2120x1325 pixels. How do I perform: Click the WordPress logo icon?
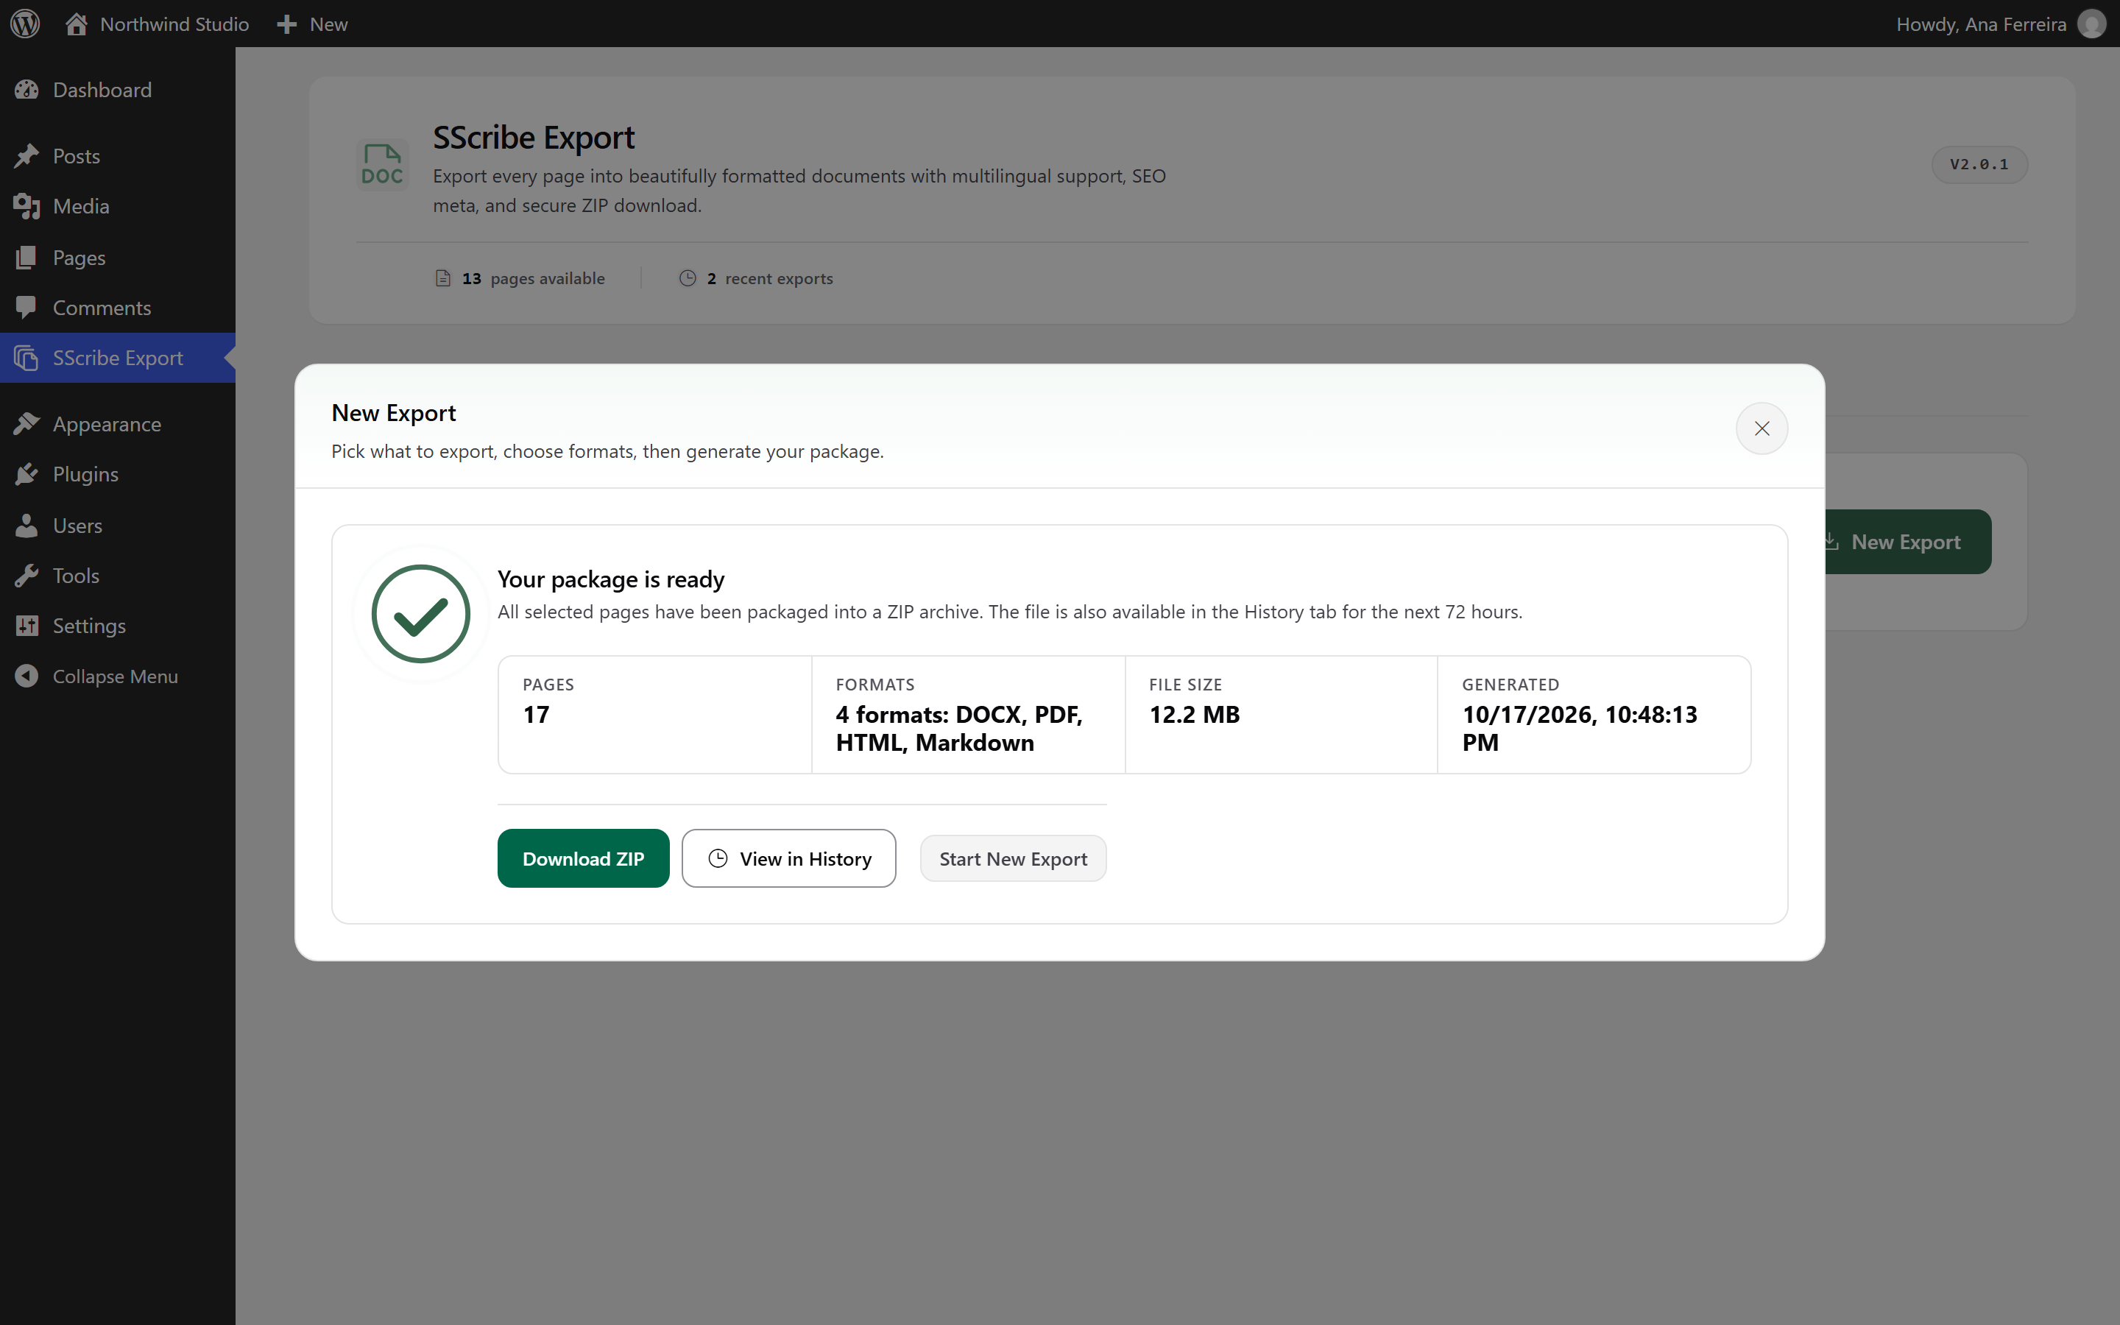26,24
